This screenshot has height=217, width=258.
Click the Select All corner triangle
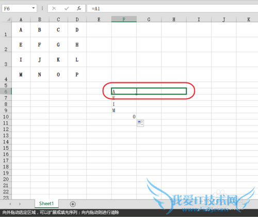coord(8,20)
